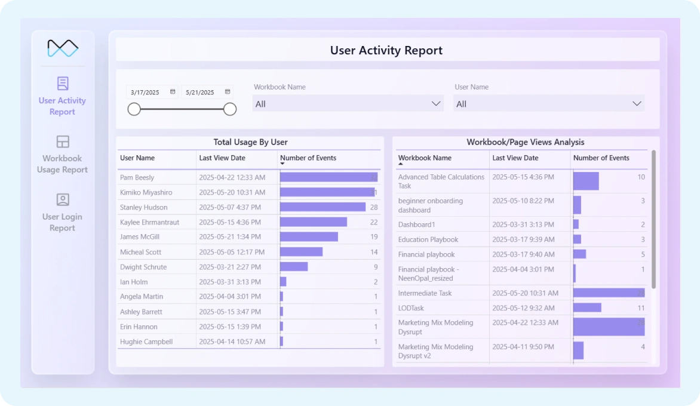Screen dimensions: 700x406
Task: Select Hughie Campbell in user table
Action: [146, 342]
